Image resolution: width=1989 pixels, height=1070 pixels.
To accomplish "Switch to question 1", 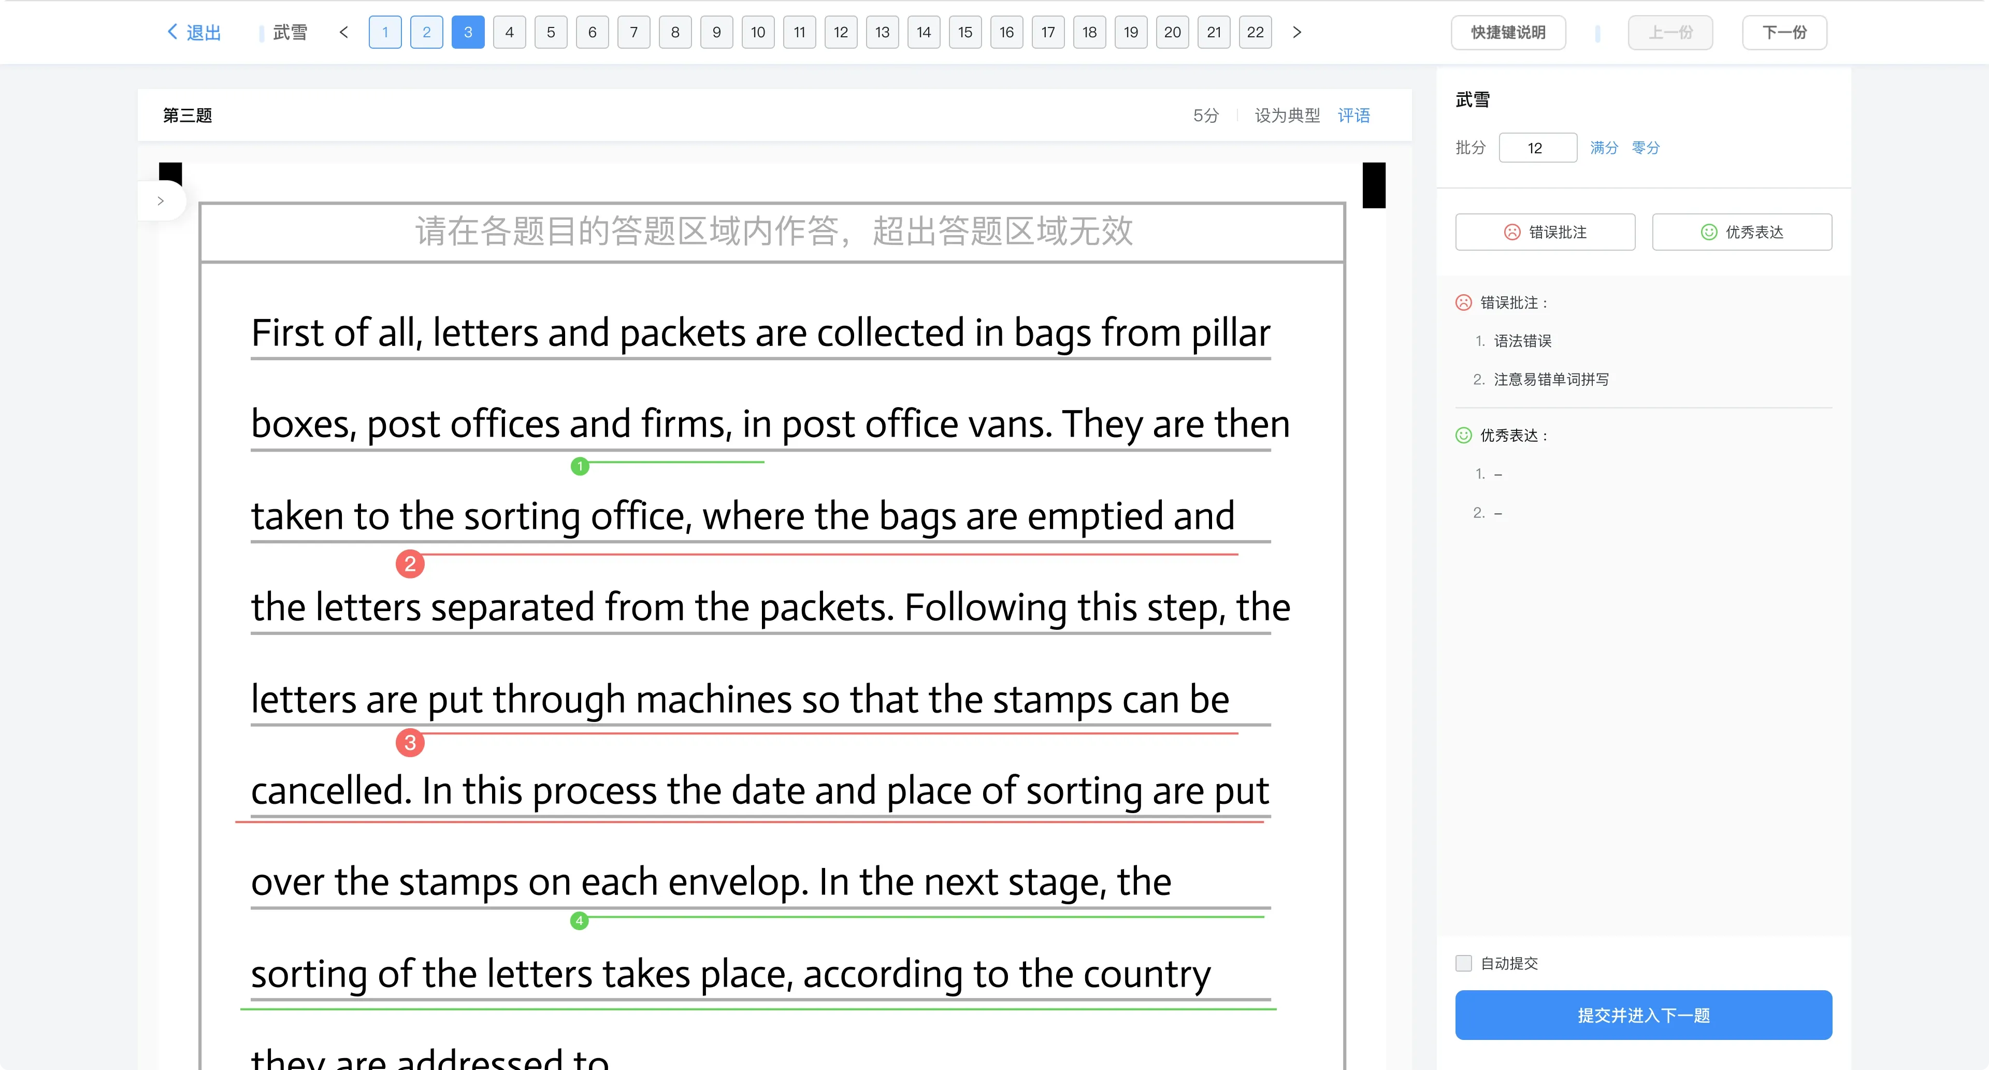I will (385, 32).
